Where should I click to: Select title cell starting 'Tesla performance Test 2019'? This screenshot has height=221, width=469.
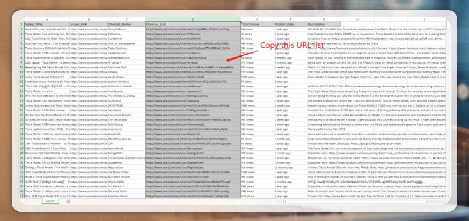47,129
